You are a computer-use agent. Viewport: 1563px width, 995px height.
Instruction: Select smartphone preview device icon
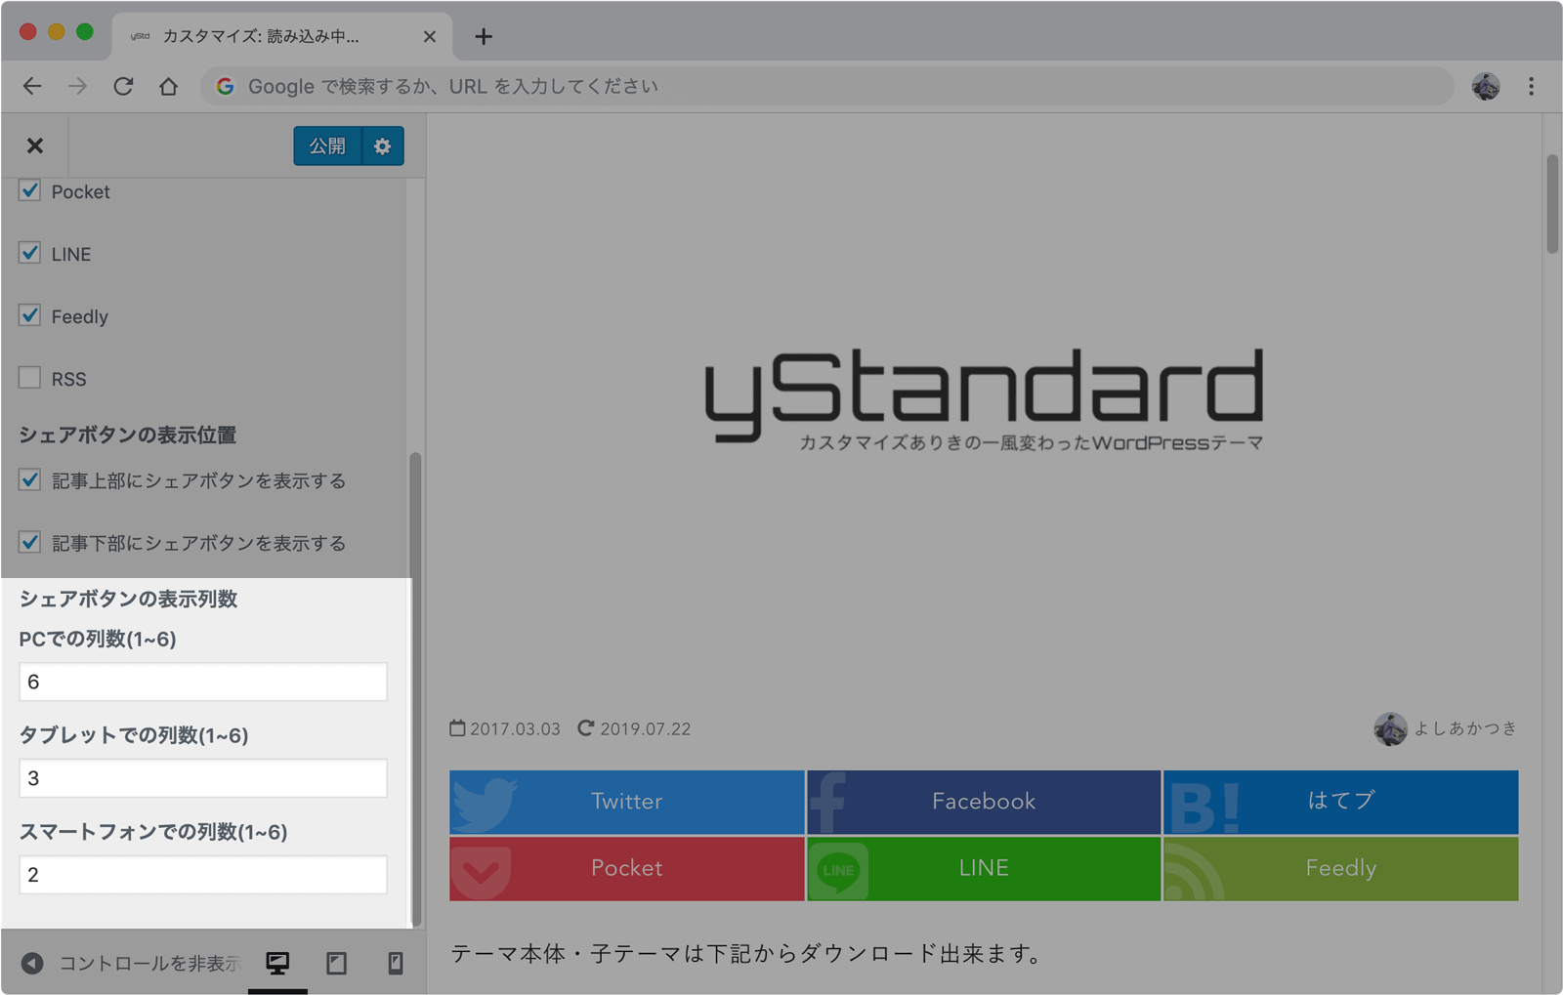(x=395, y=963)
